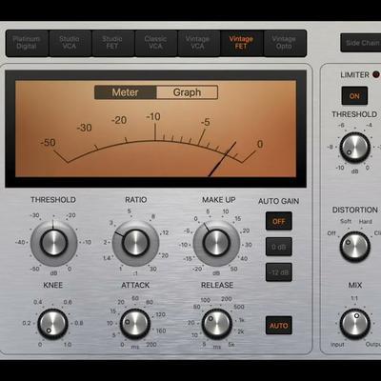Click the 30 value on Ratio dial
Screen dimensions: 381x381
153,269
